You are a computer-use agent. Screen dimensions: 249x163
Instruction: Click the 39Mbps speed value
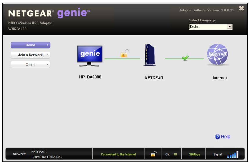click(x=195, y=155)
